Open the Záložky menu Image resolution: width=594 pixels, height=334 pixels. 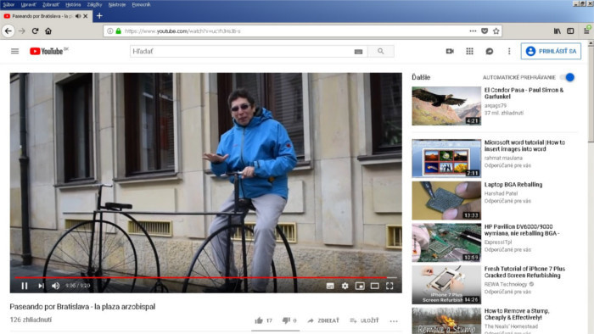click(94, 4)
